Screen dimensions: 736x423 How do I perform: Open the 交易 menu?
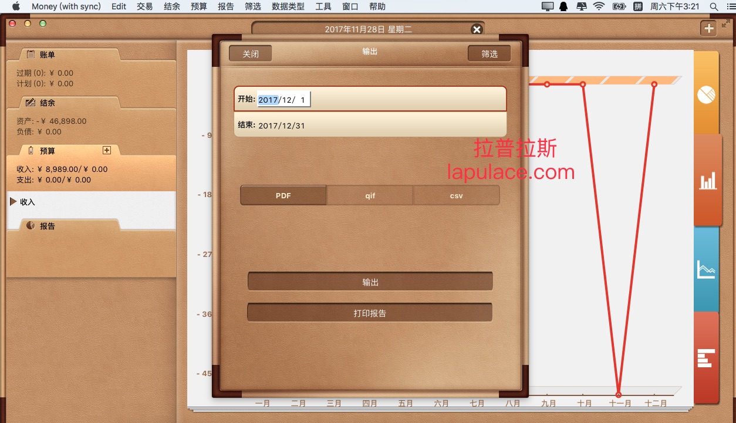click(x=144, y=6)
